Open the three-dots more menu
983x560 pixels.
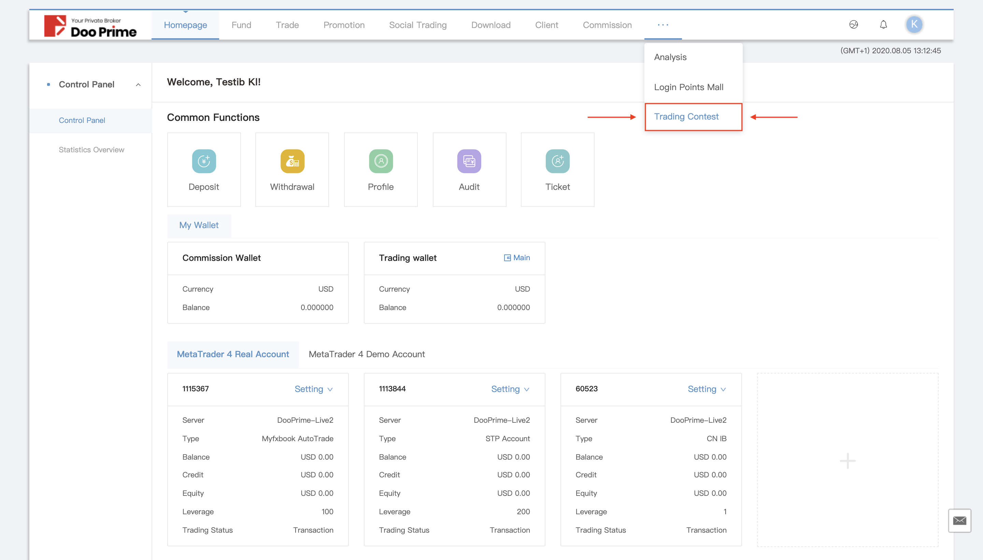point(663,25)
